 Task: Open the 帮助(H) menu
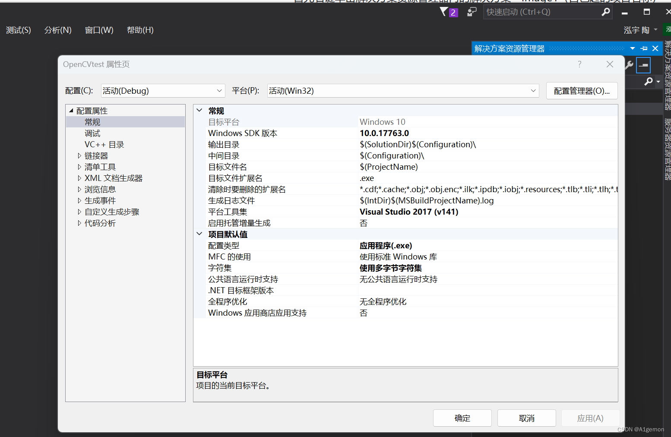[140, 30]
